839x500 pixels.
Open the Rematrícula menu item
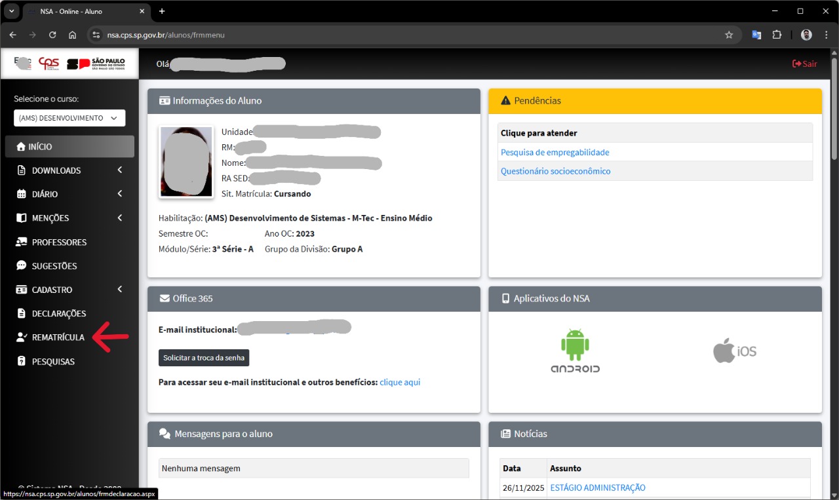tap(58, 337)
